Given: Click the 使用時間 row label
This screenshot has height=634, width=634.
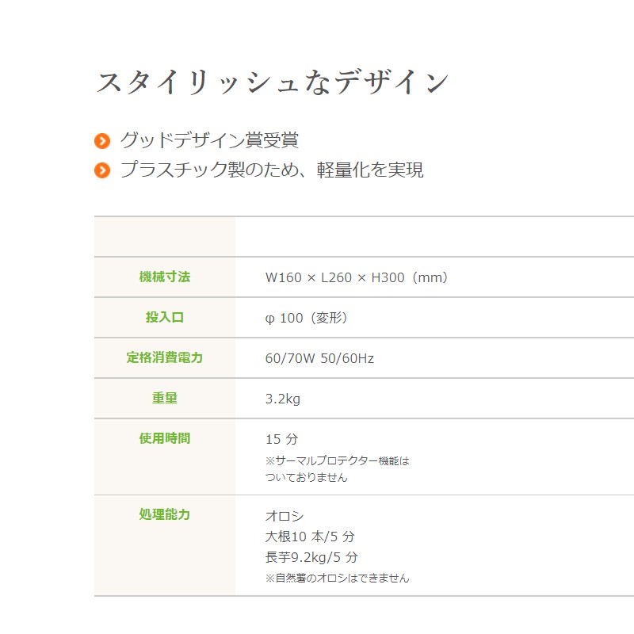Looking at the screenshot, I should pyautogui.click(x=165, y=438).
